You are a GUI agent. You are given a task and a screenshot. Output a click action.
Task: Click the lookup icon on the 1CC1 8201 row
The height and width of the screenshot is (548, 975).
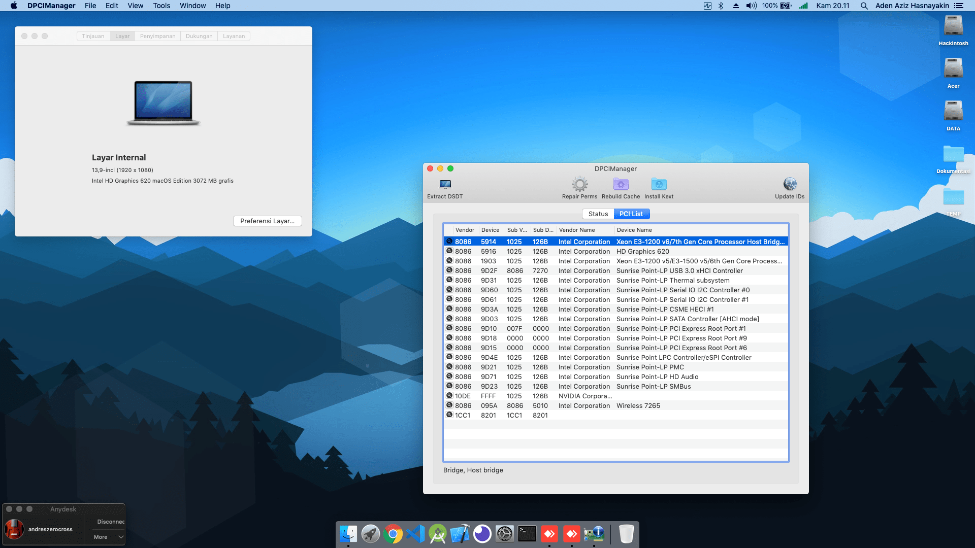(449, 415)
